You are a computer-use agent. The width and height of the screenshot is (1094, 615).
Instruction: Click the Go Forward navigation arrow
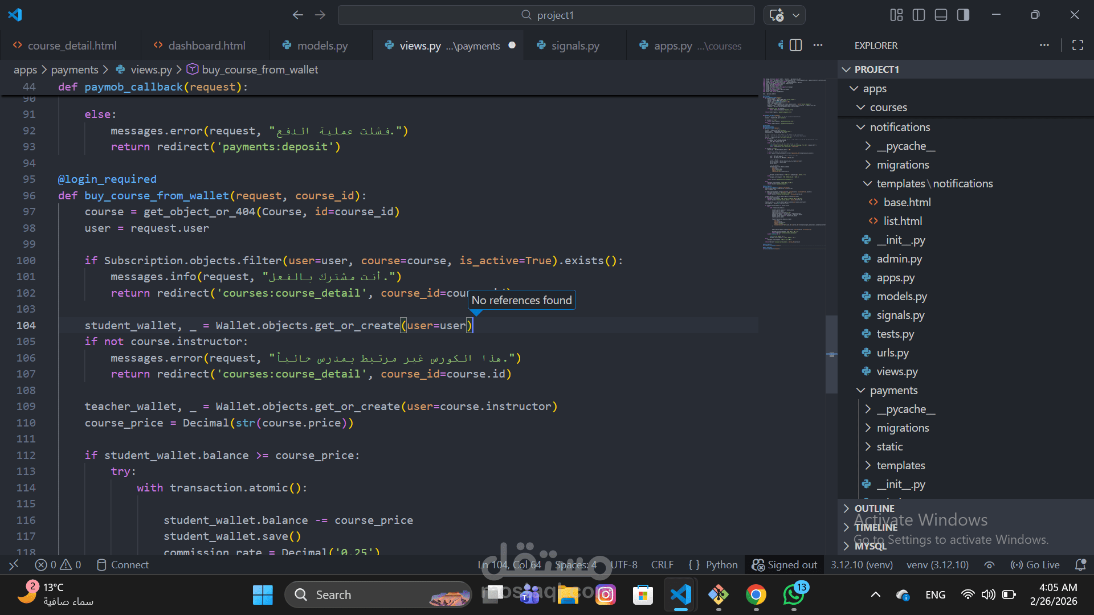(320, 15)
